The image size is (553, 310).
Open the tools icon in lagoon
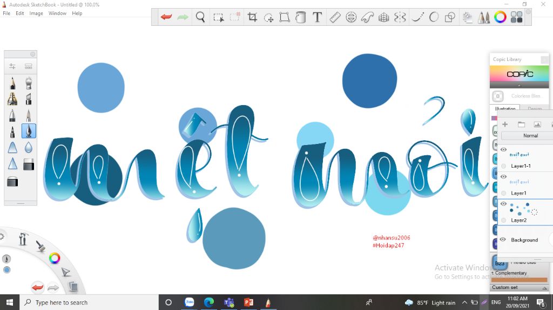click(23, 239)
